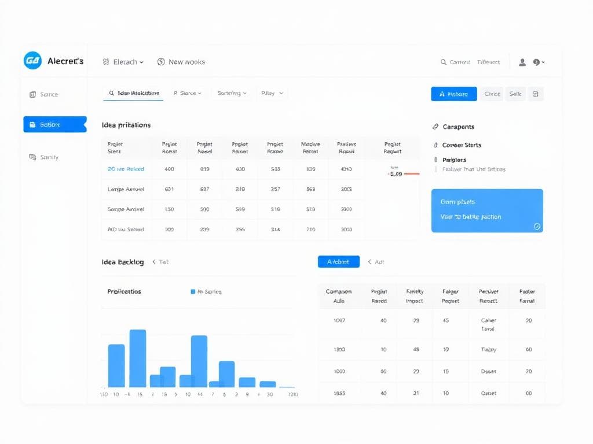Select the Sarice item in the sidebar
Screen dimensions: 593x444
pos(45,94)
